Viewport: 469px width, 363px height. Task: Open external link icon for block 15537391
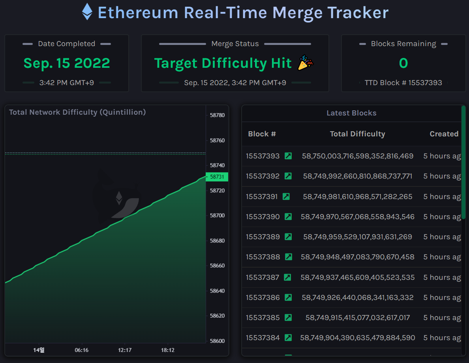286,196
